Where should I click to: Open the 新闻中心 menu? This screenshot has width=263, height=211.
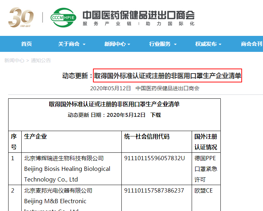(x=115, y=44)
